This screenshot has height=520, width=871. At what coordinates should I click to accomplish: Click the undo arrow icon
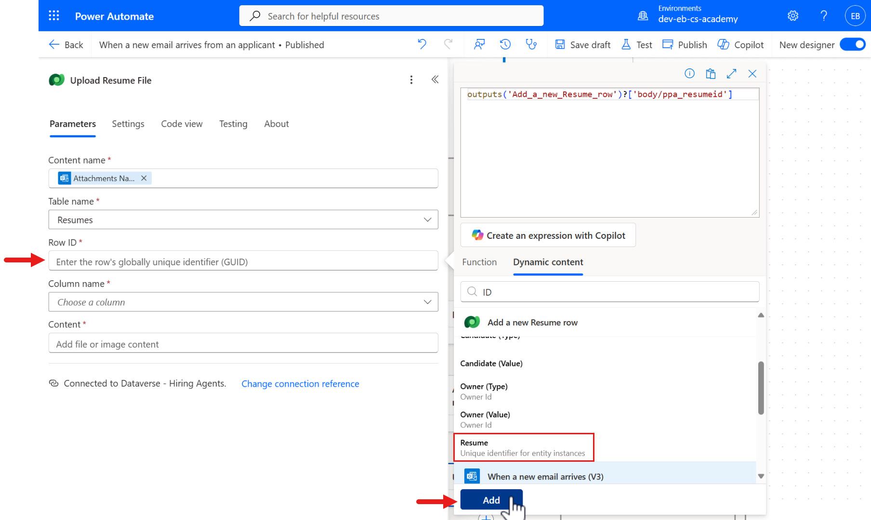tap(422, 44)
